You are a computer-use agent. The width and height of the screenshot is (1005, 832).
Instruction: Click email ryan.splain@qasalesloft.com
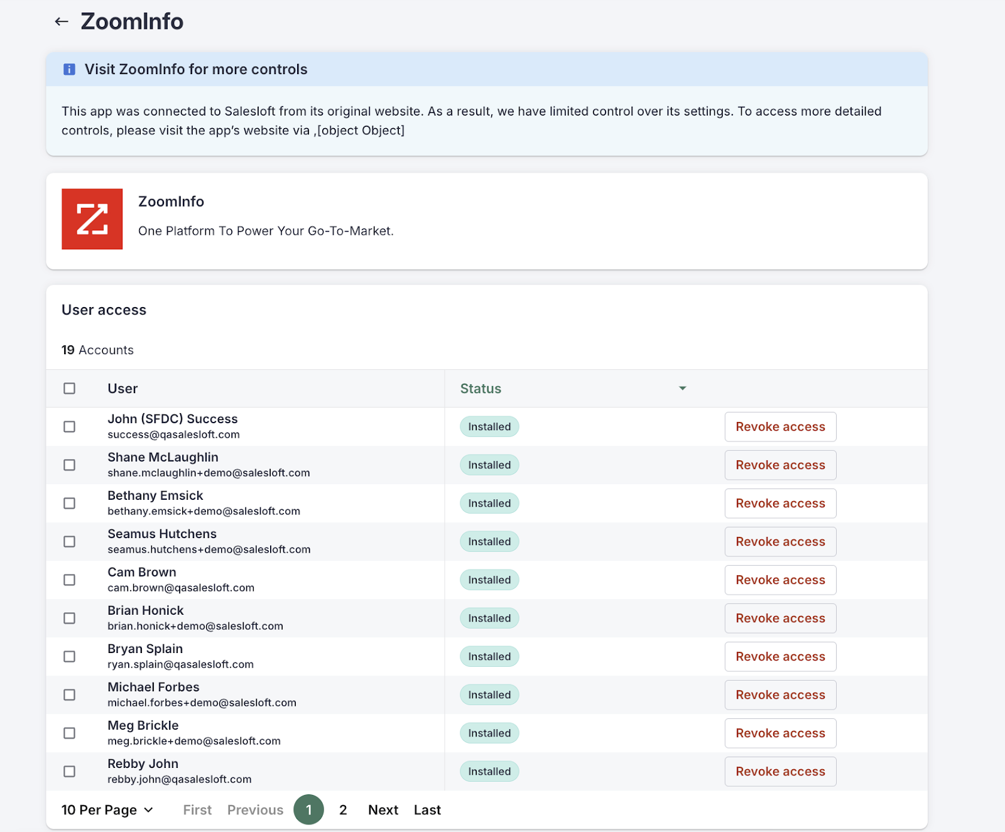[x=180, y=664]
